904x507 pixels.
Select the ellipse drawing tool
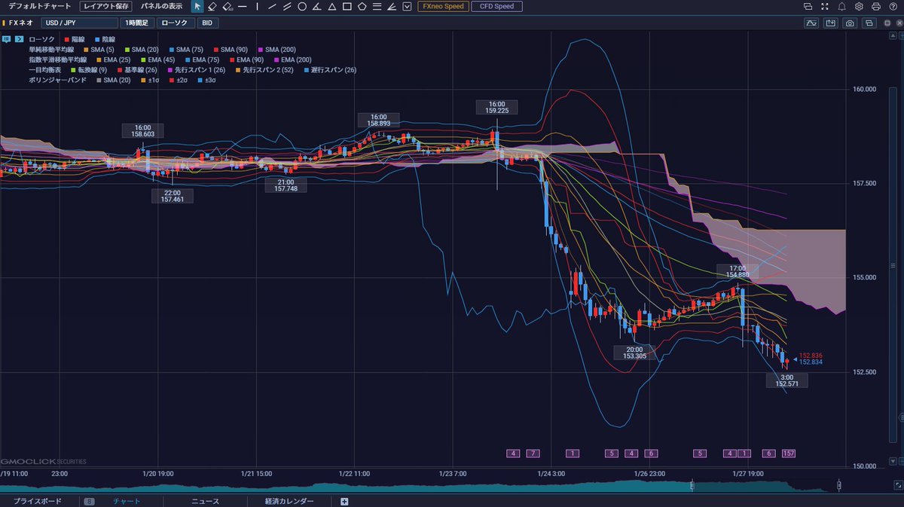(x=302, y=6)
